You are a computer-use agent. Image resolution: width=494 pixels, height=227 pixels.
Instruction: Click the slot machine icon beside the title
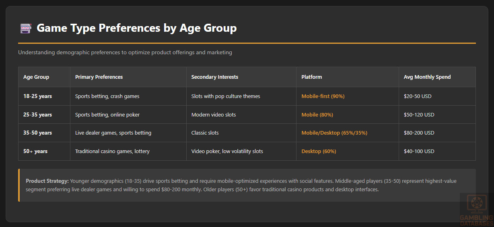pos(25,28)
